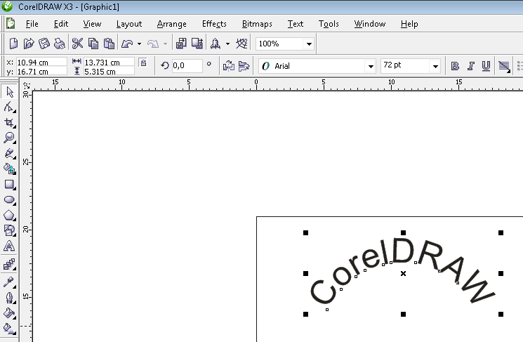The width and height of the screenshot is (523, 342).
Task: Select the Shape tool
Action: pos(9,107)
